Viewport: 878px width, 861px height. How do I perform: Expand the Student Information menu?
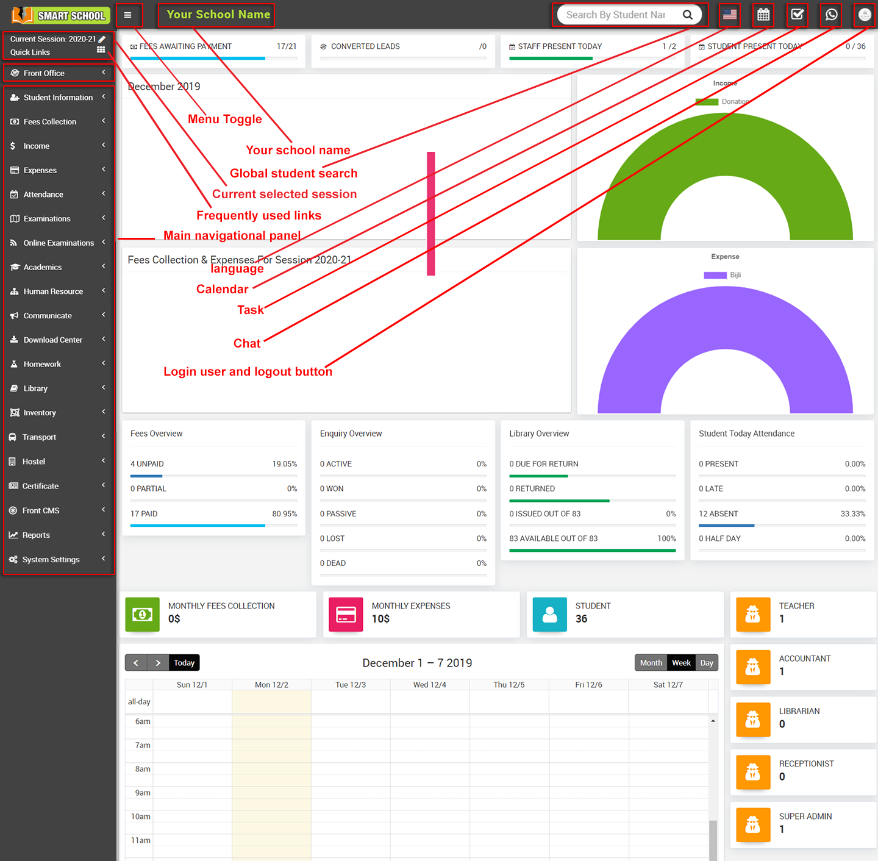coord(58,98)
